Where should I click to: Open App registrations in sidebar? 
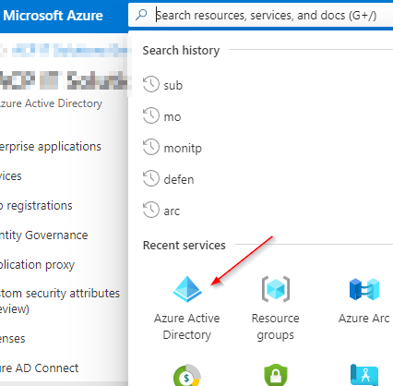(36, 206)
